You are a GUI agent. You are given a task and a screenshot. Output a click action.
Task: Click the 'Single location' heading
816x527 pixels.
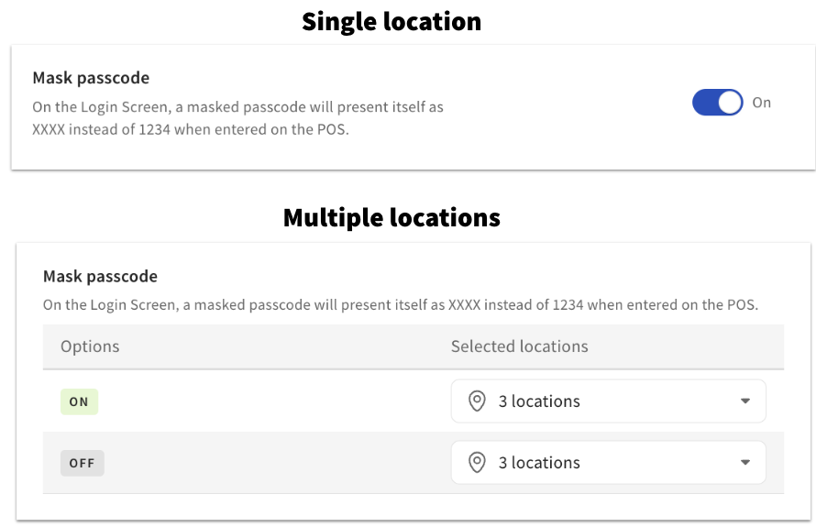click(391, 21)
